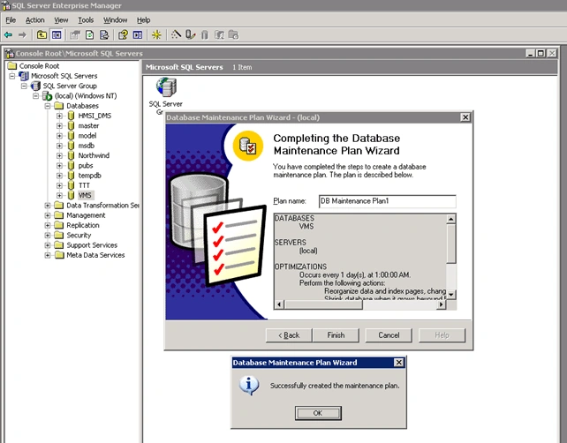Expand the Replication folder node
The width and height of the screenshot is (567, 443).
[48, 225]
